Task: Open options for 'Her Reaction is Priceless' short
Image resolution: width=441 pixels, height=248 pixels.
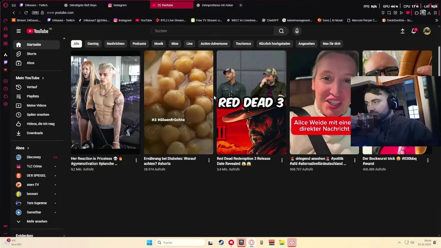Action: (x=136, y=161)
